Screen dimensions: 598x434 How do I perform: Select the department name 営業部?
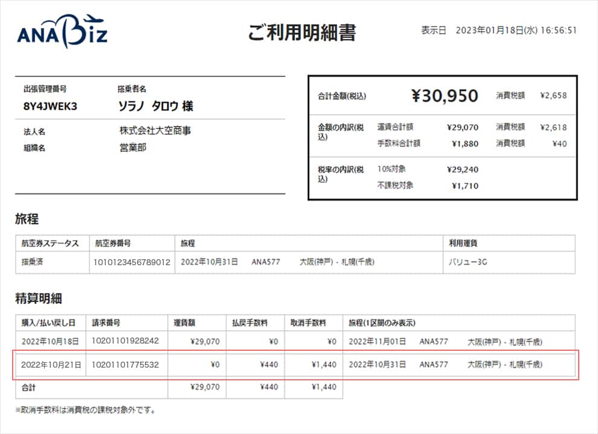point(133,147)
